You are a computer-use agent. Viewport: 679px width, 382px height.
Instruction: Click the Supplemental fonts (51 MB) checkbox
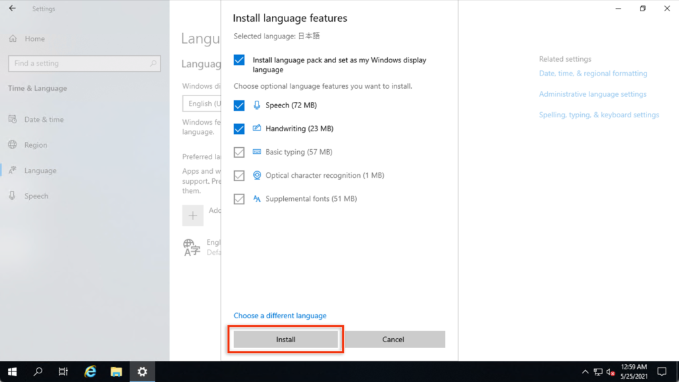pos(239,199)
